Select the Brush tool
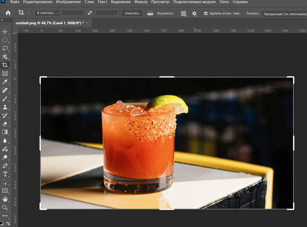 pyautogui.click(x=5, y=99)
